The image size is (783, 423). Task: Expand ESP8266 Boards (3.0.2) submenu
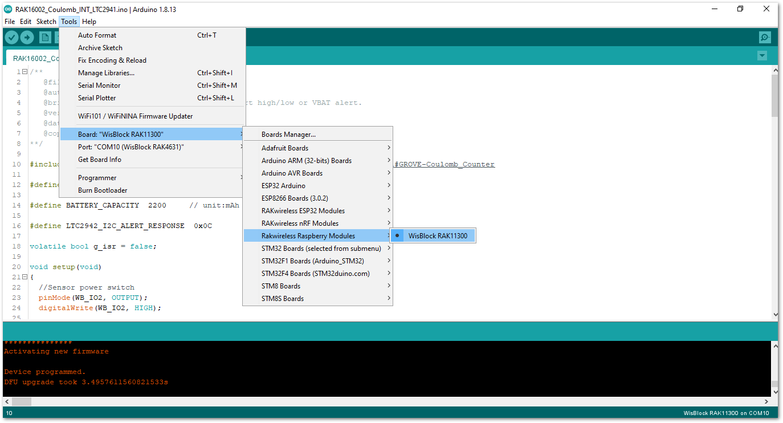click(317, 198)
